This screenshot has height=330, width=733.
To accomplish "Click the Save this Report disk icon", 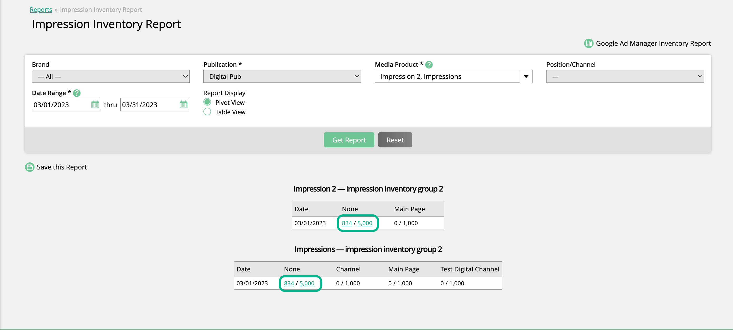I will pyautogui.click(x=30, y=167).
